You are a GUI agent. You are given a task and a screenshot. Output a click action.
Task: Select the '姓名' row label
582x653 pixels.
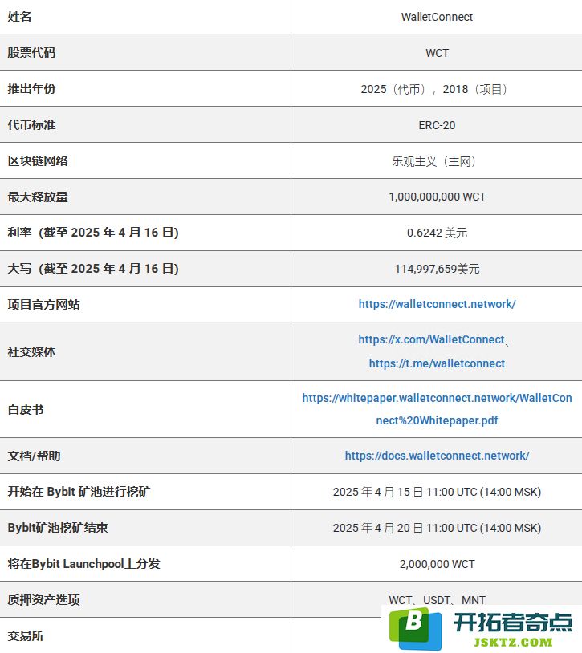19,17
